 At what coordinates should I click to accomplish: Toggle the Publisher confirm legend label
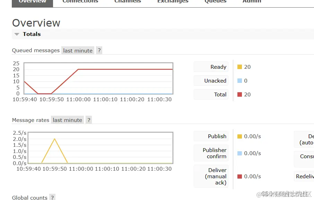(x=211, y=153)
